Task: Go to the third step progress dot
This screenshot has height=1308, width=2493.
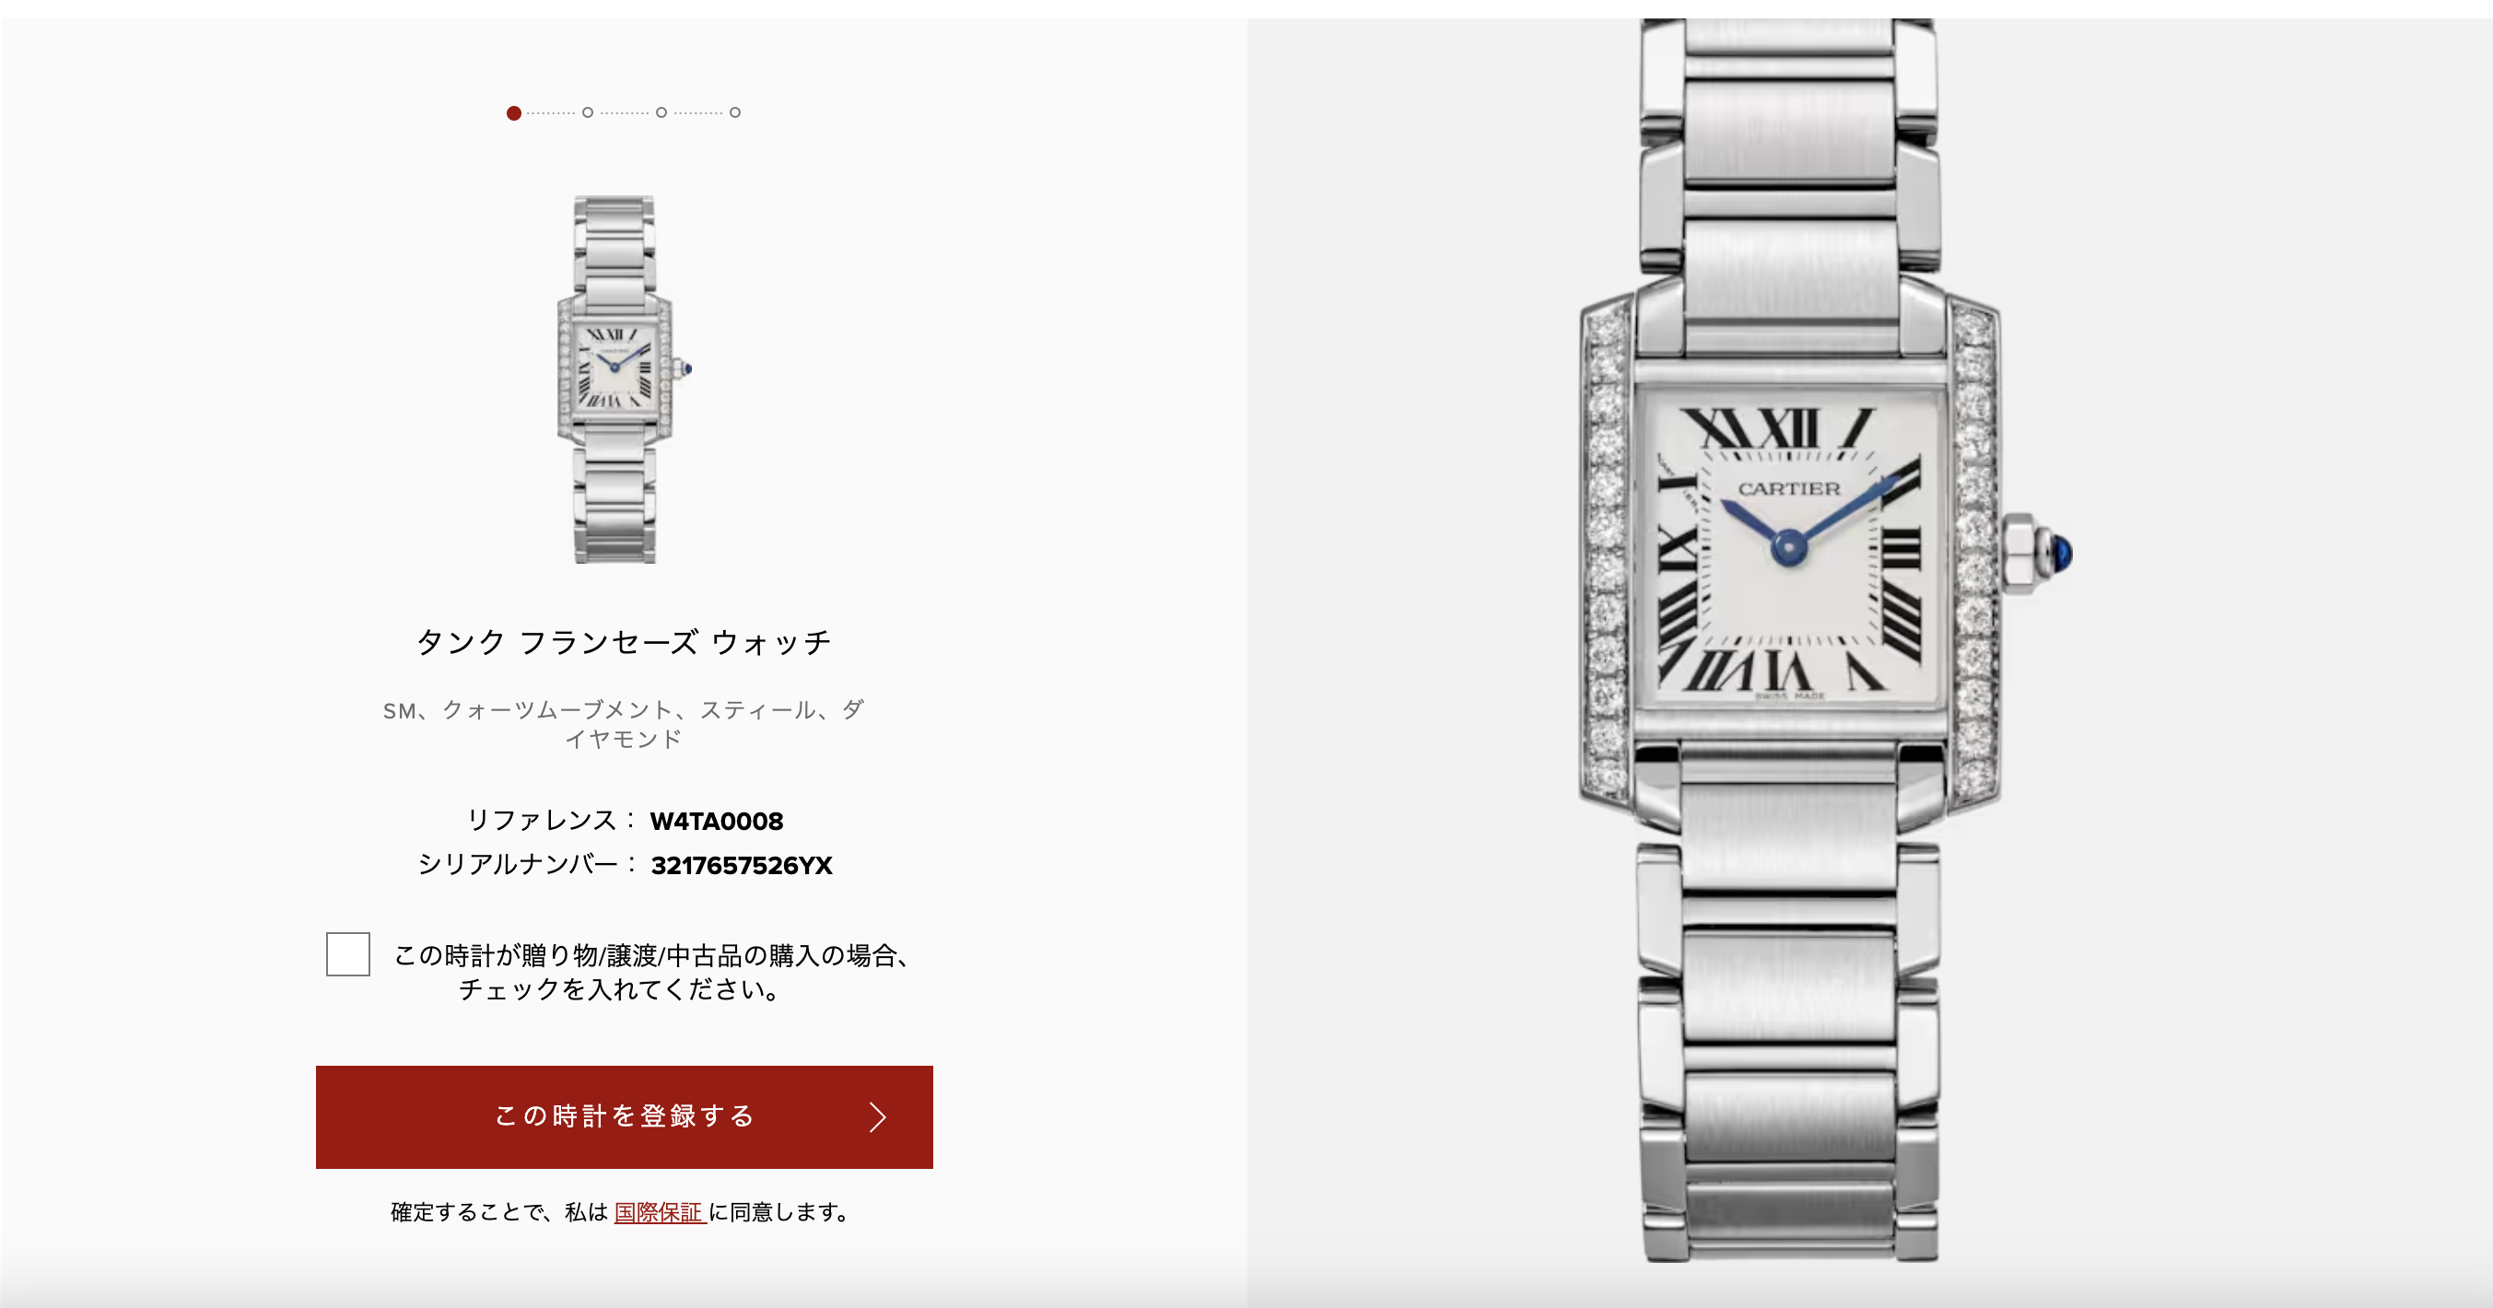Action: 661,113
